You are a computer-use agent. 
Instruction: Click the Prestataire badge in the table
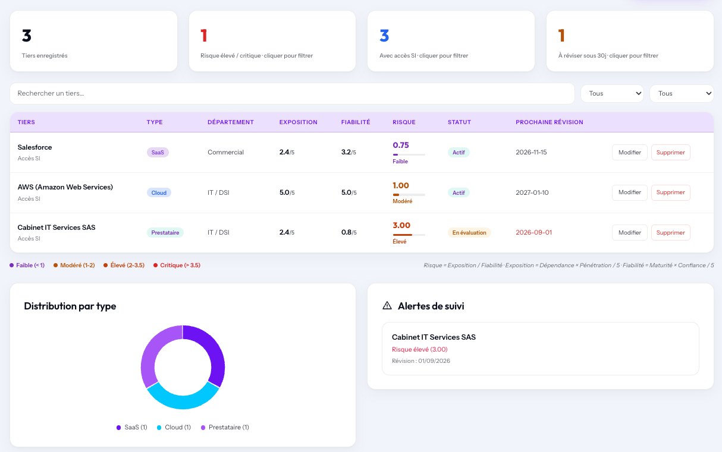pyautogui.click(x=165, y=233)
